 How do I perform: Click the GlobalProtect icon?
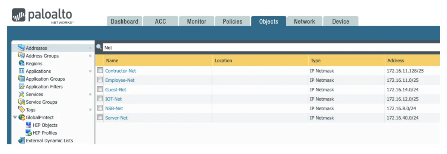click(21, 117)
